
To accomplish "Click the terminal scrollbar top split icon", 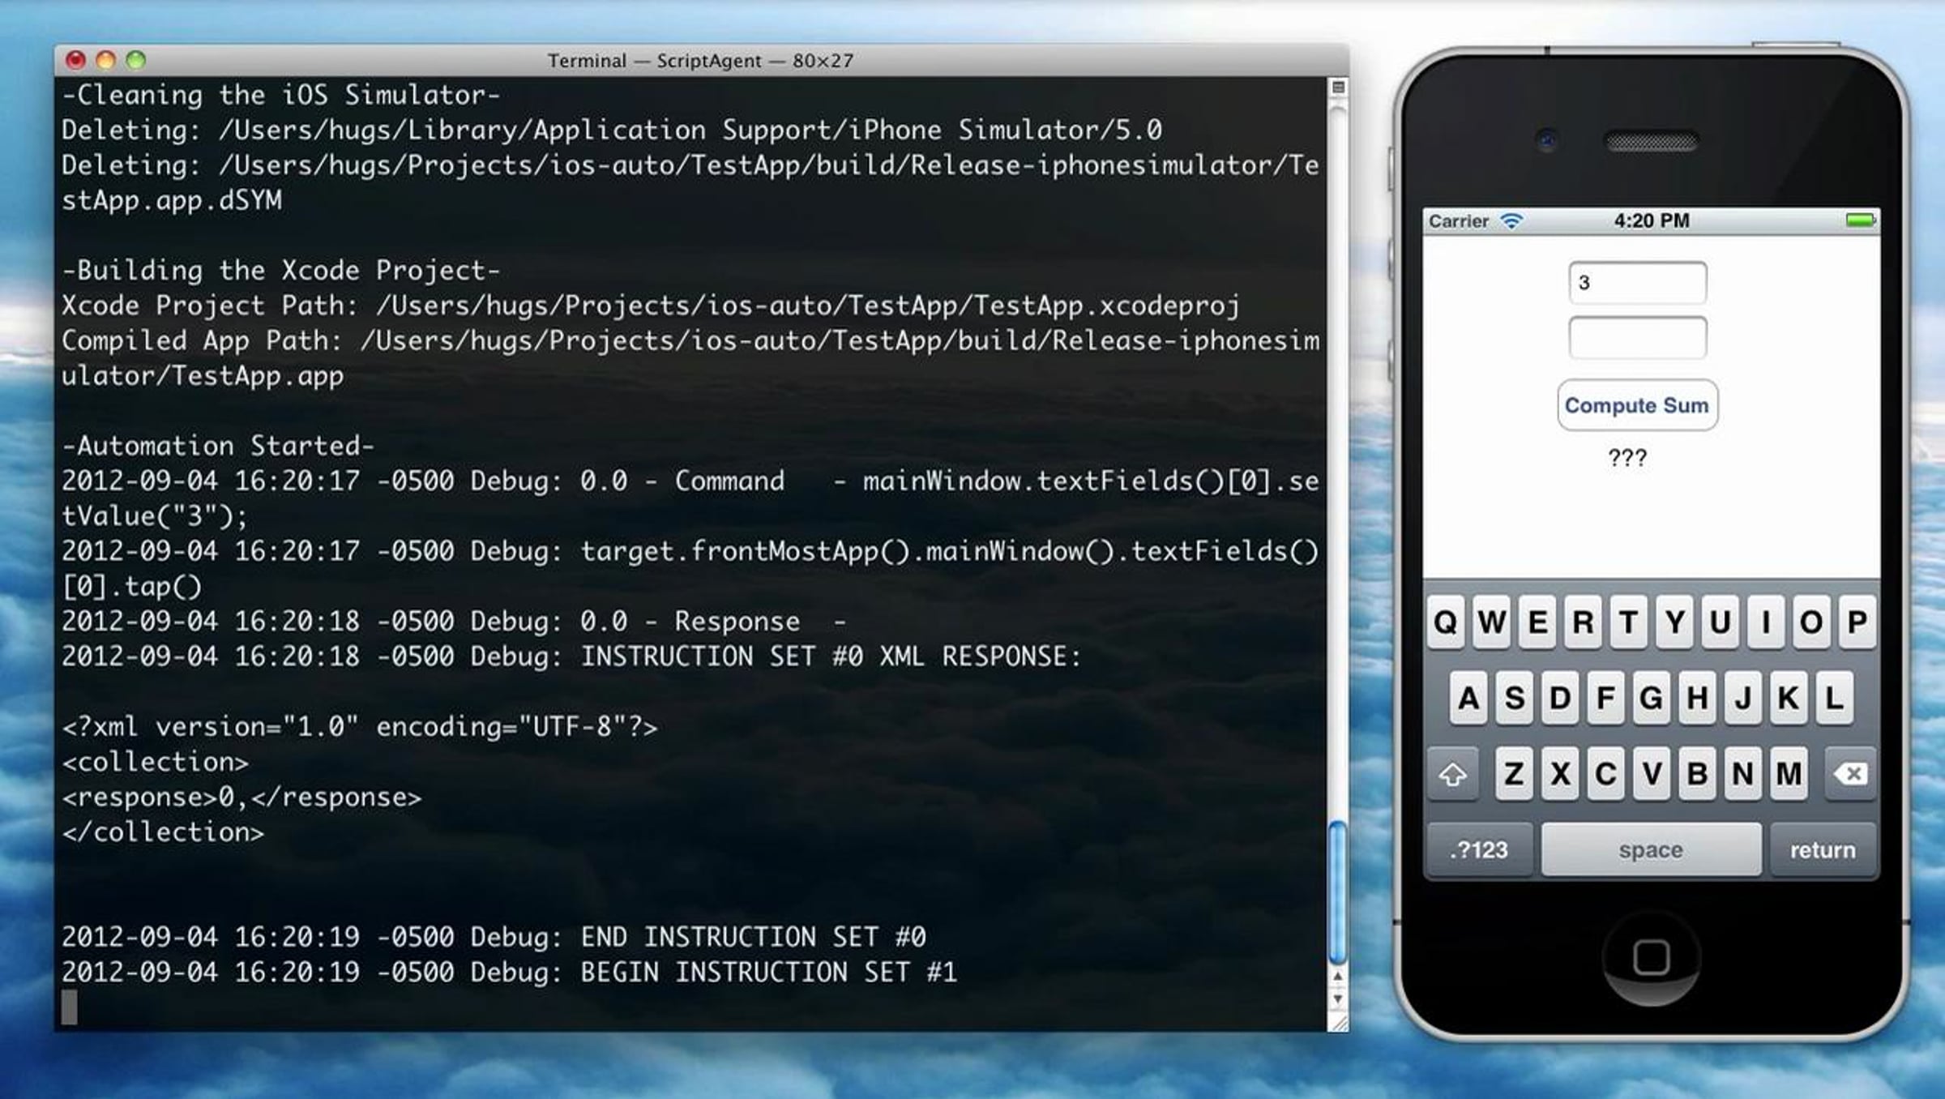I will (1338, 88).
